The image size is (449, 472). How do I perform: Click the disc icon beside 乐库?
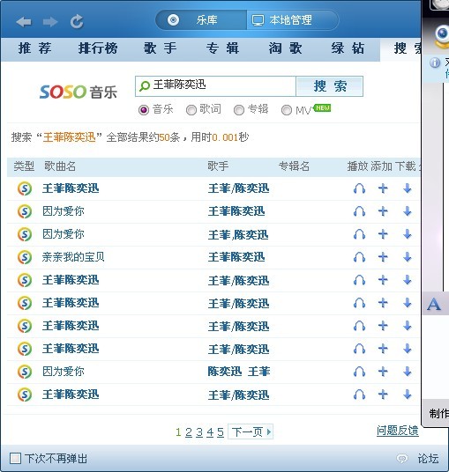(x=173, y=20)
